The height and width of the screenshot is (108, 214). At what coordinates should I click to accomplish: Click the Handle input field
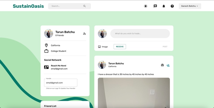[x=61, y=83]
